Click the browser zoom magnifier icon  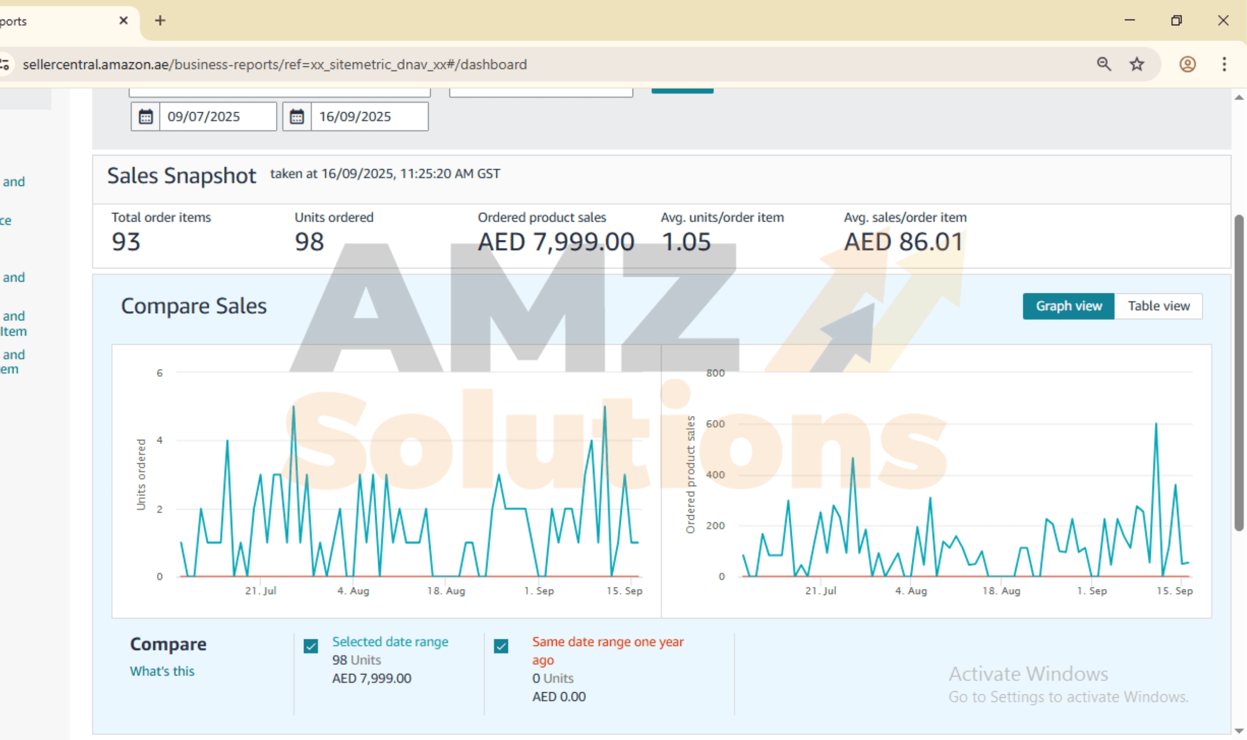coord(1104,64)
